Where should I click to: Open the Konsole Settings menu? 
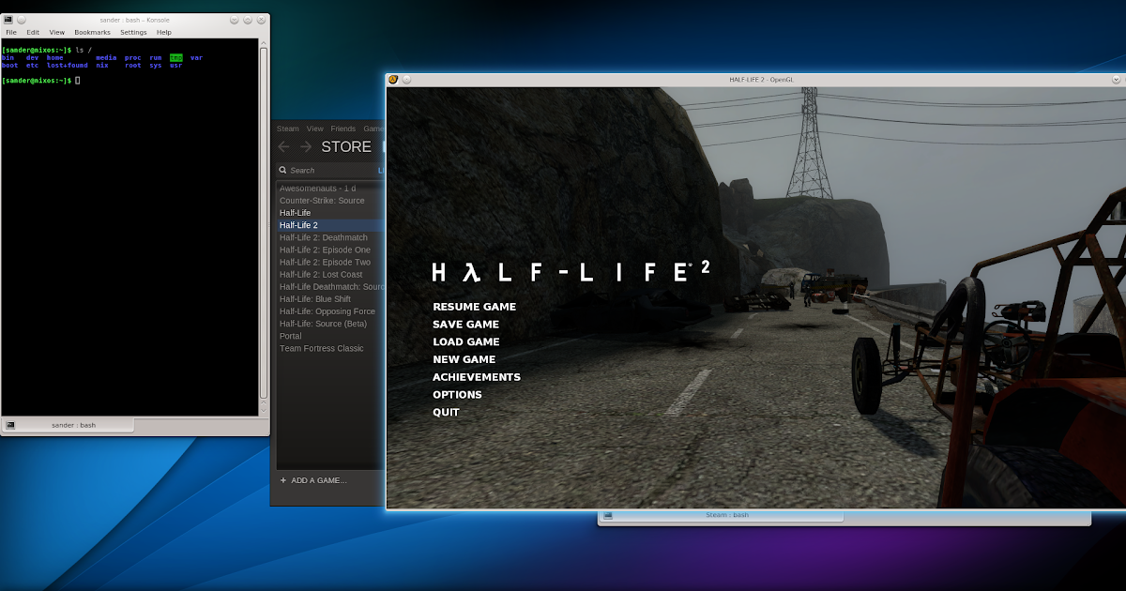[133, 32]
